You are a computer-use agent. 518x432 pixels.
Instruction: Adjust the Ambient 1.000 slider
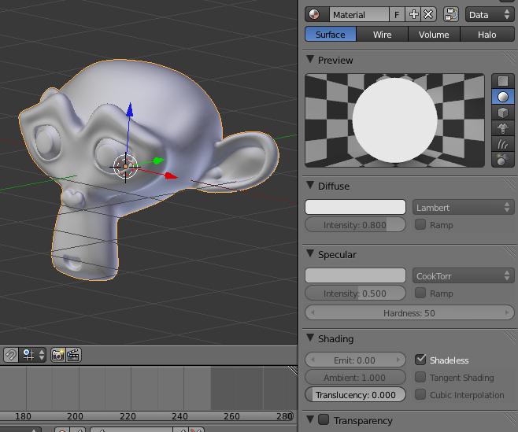coord(356,378)
